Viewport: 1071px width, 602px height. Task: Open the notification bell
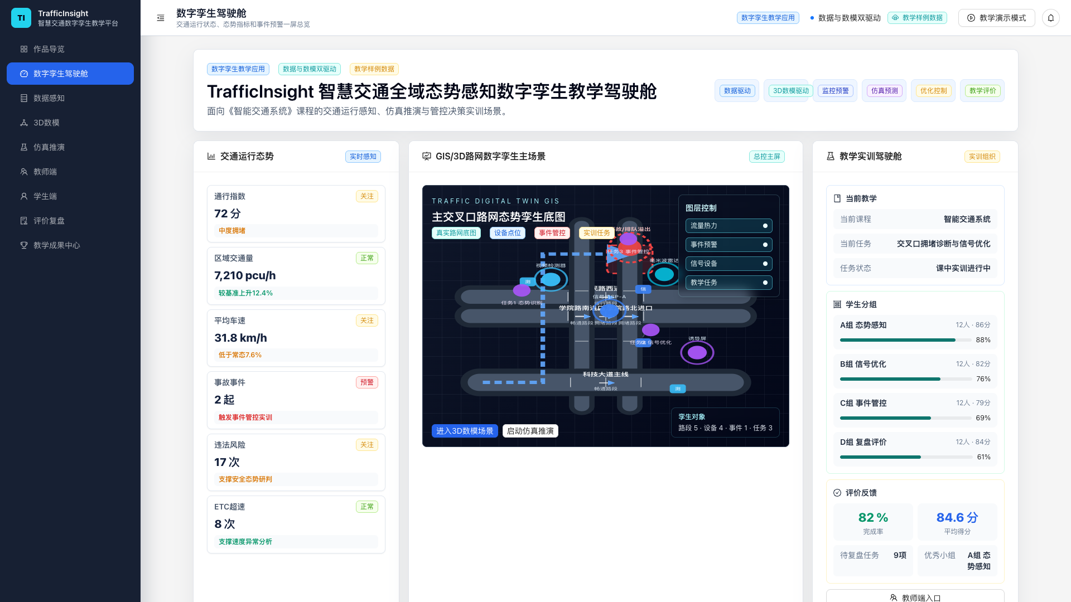[x=1051, y=18]
